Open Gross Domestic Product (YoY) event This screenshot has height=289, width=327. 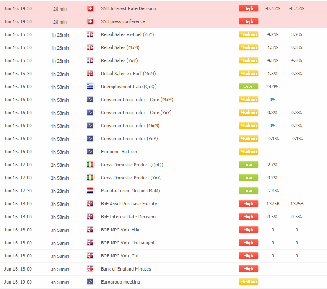tap(131, 178)
